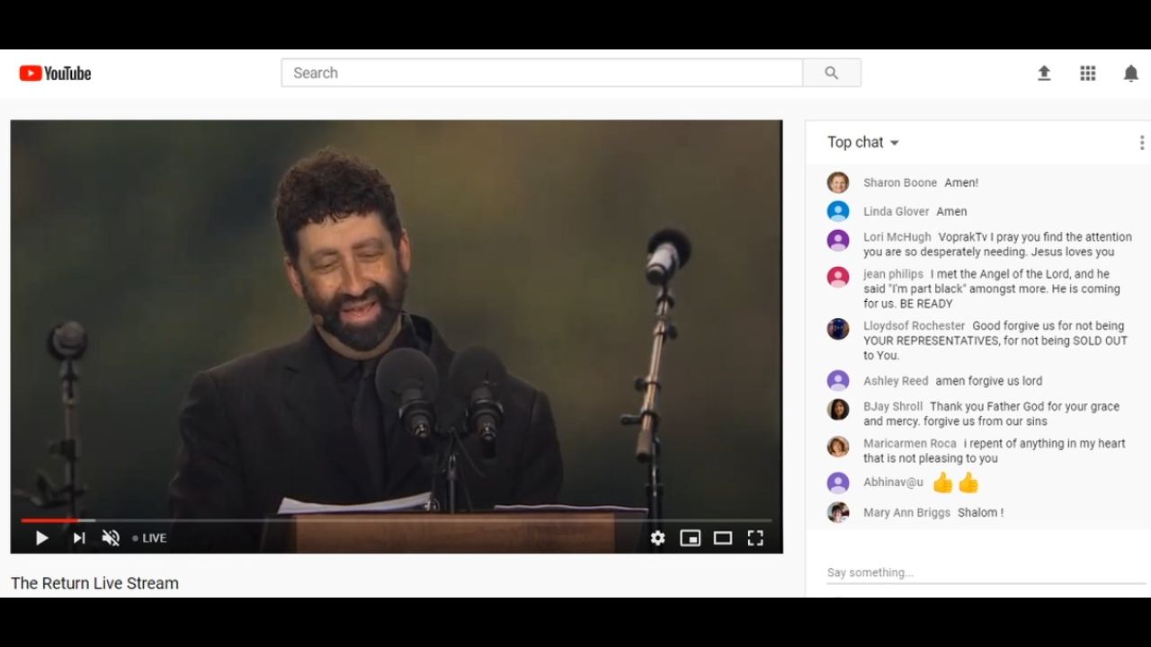Screen dimensions: 1151x647
Task: Focus the YouTube search field
Action: pos(541,73)
